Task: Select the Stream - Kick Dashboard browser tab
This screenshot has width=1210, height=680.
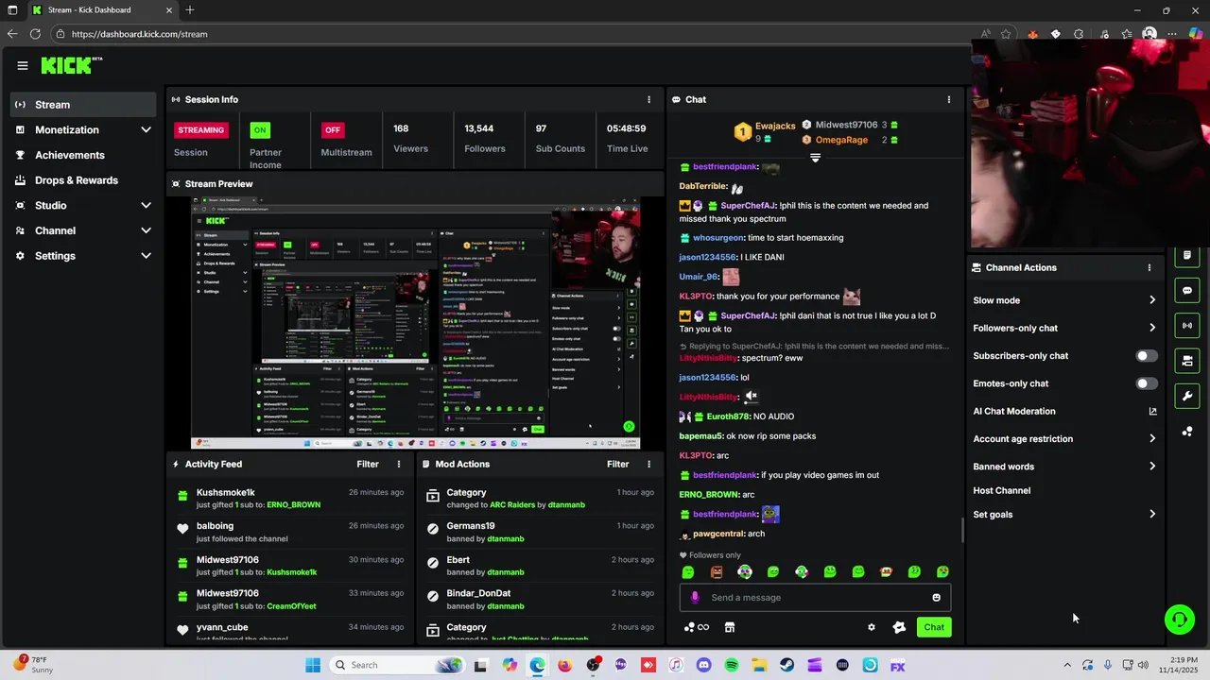Action: tap(102, 10)
